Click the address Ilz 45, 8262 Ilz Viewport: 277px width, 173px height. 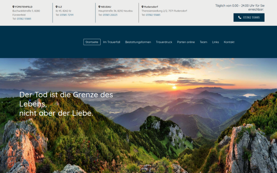click(x=63, y=11)
